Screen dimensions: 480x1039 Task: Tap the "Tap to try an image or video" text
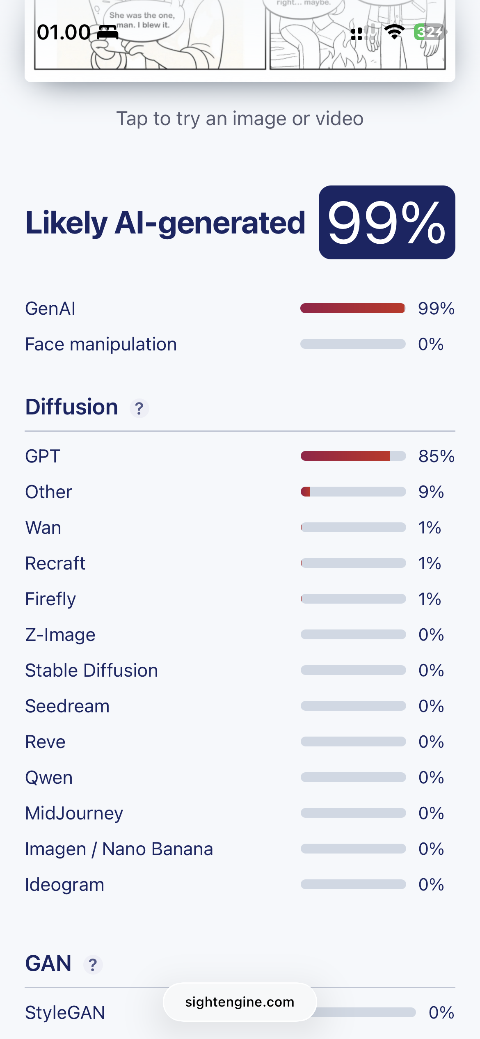point(240,119)
